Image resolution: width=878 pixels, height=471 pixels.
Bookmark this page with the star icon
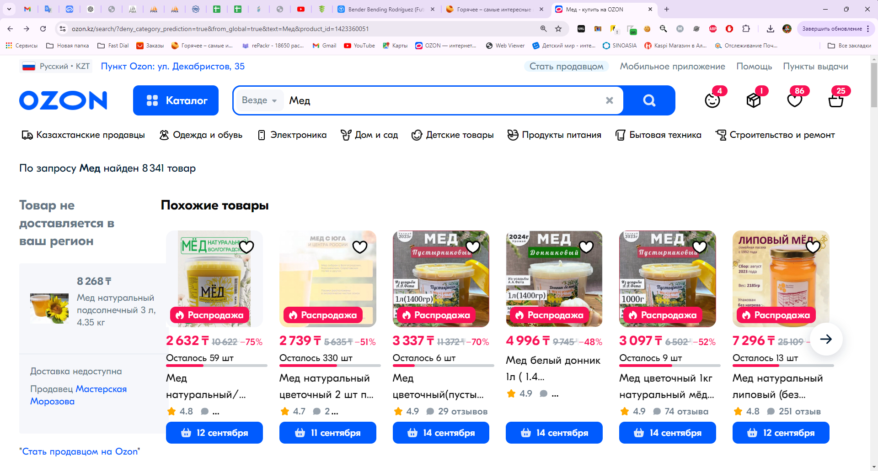coord(558,29)
